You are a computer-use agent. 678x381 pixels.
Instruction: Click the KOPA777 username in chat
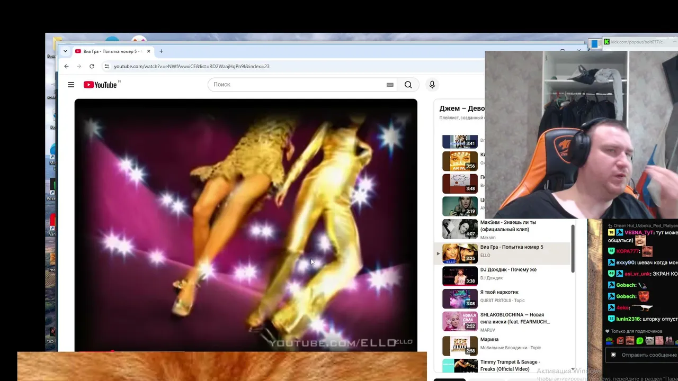click(x=628, y=251)
